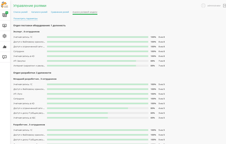Select the Анализ ролевой модели tab
The height and width of the screenshot is (144, 226).
[85, 12]
